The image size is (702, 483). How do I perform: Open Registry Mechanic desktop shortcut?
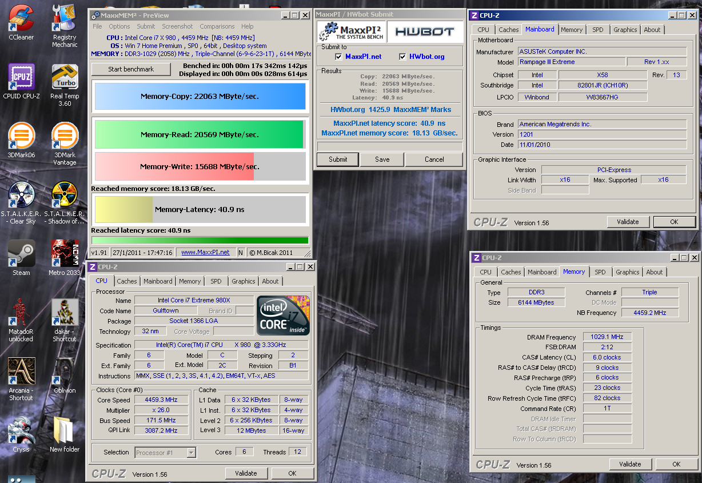point(65,26)
